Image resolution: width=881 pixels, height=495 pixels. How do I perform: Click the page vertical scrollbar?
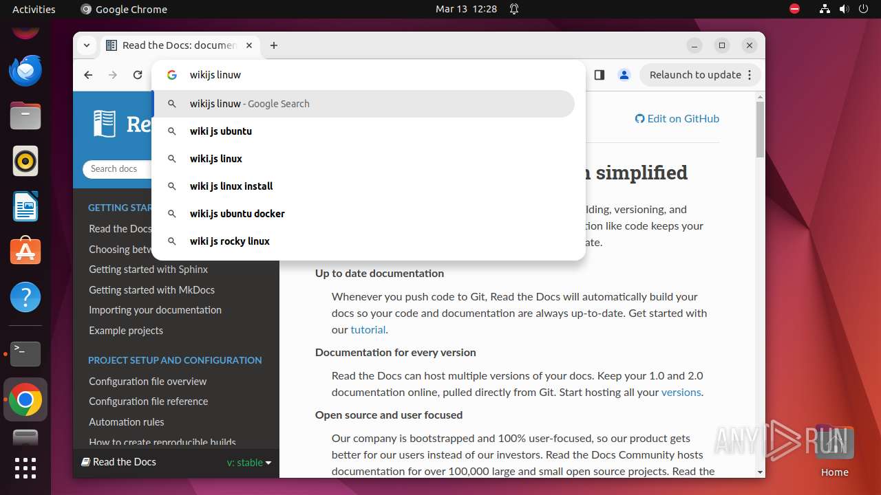(760, 129)
